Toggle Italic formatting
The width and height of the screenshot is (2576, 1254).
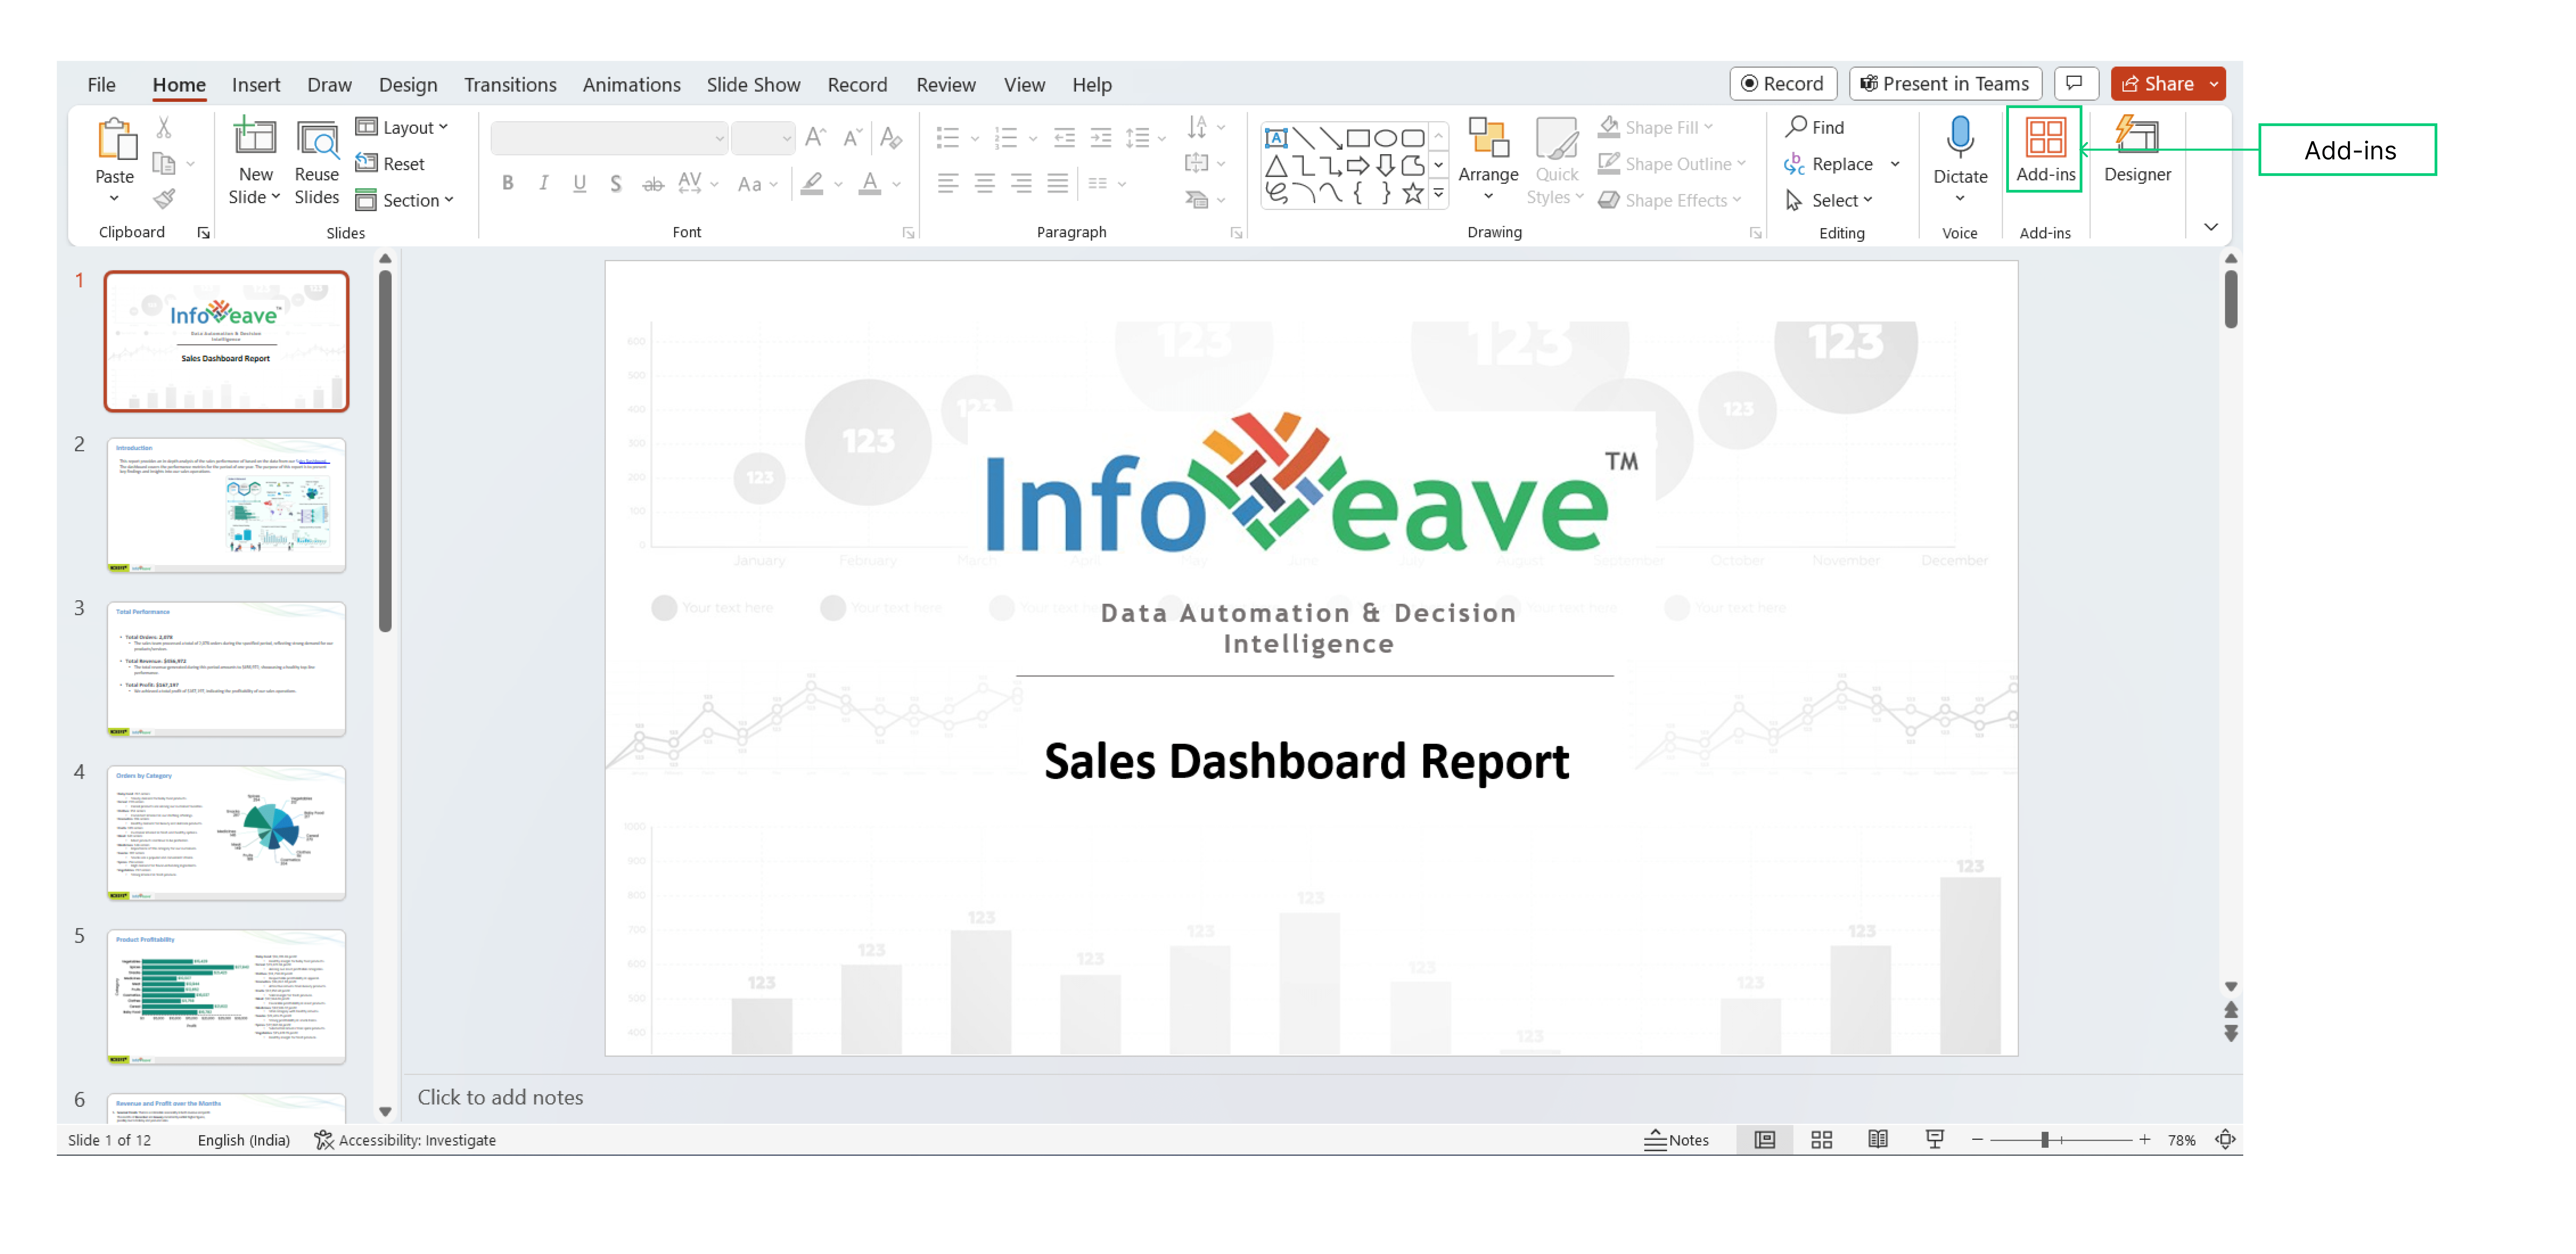(543, 183)
